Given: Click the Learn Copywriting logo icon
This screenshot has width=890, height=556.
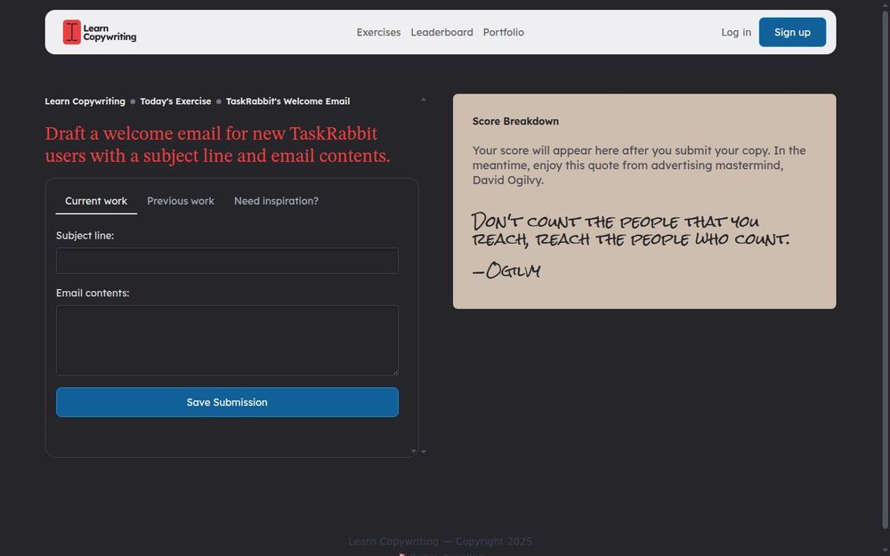Looking at the screenshot, I should point(70,32).
